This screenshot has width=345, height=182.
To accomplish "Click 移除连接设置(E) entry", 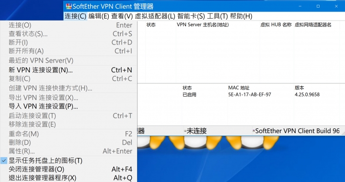I will [x=69, y=124].
